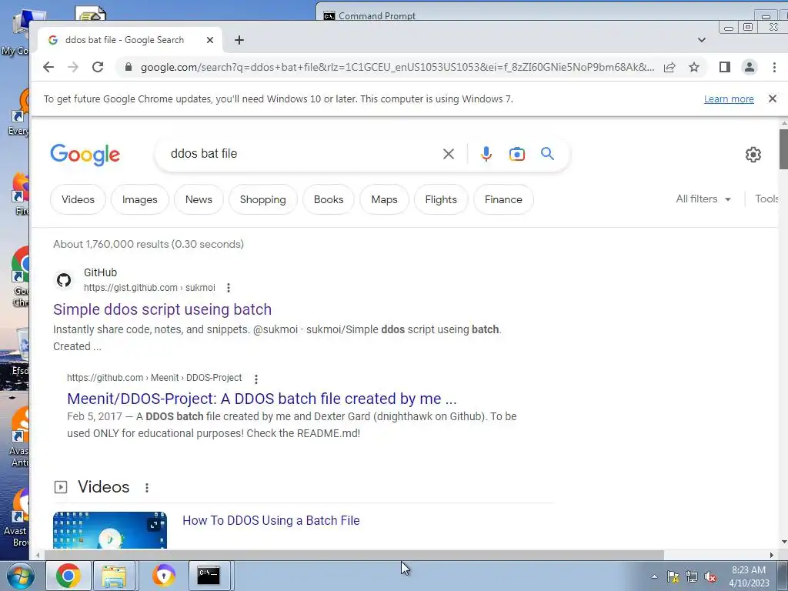
Task: Open Avast Secure Browser taskbar icon
Action: (x=164, y=576)
